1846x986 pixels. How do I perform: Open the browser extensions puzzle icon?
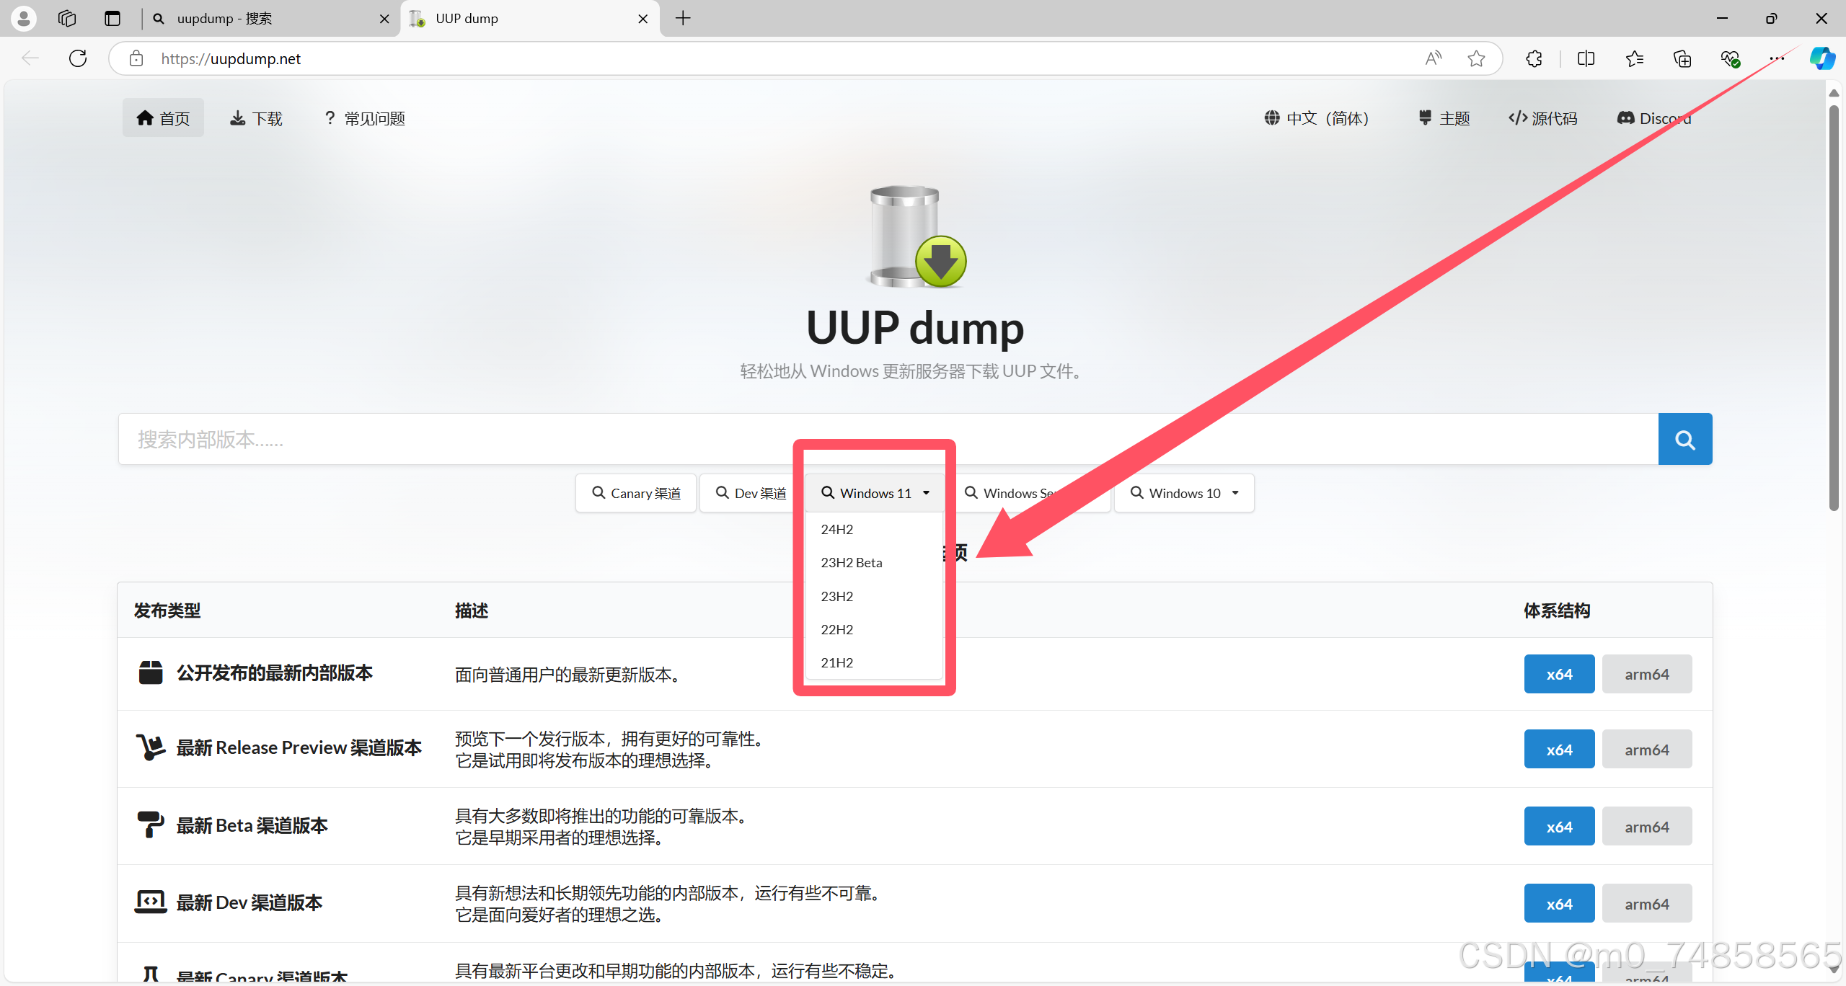coord(1534,58)
